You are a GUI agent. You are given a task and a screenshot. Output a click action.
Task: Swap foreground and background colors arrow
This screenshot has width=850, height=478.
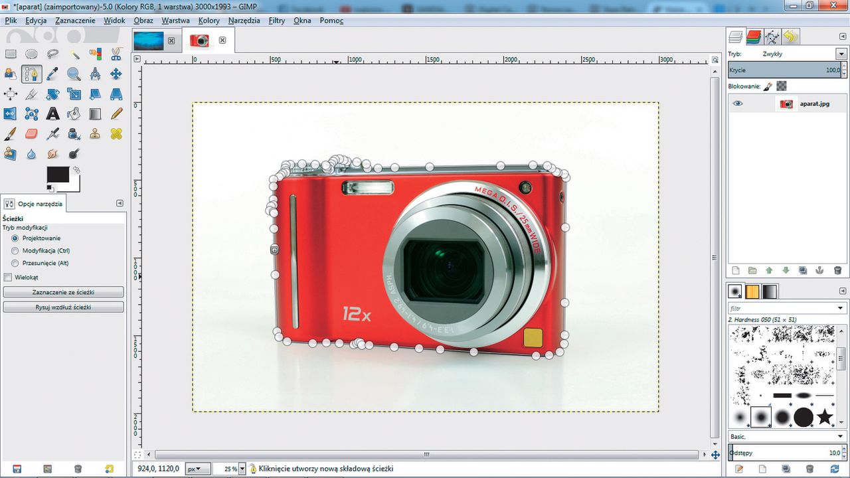(x=77, y=170)
